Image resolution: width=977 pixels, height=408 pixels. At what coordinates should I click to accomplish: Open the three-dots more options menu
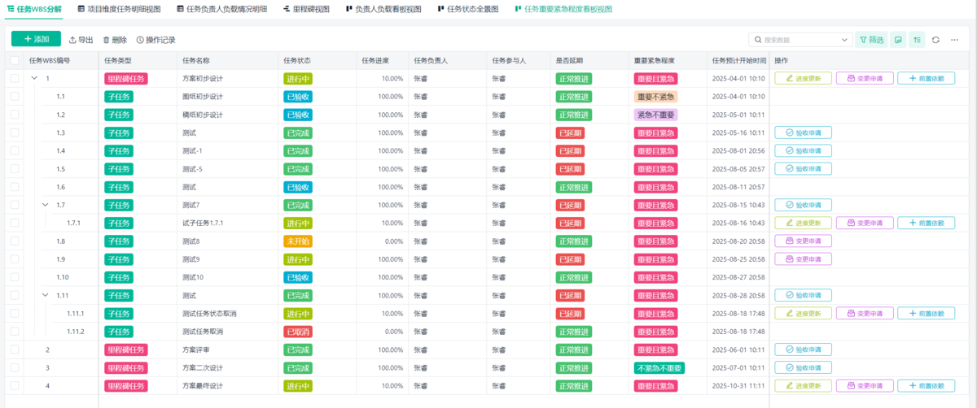click(x=954, y=39)
